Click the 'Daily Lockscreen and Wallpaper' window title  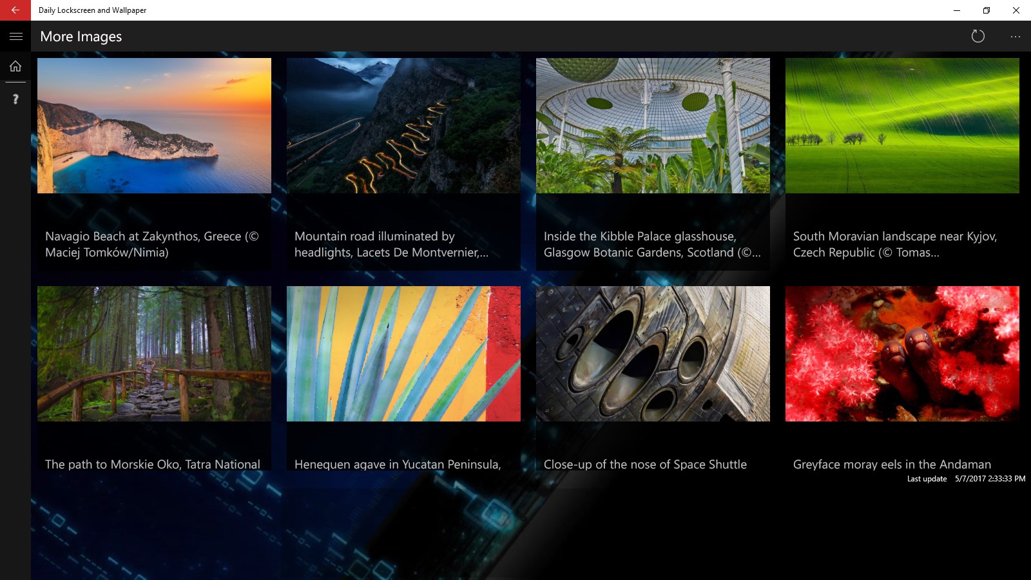pos(92,10)
